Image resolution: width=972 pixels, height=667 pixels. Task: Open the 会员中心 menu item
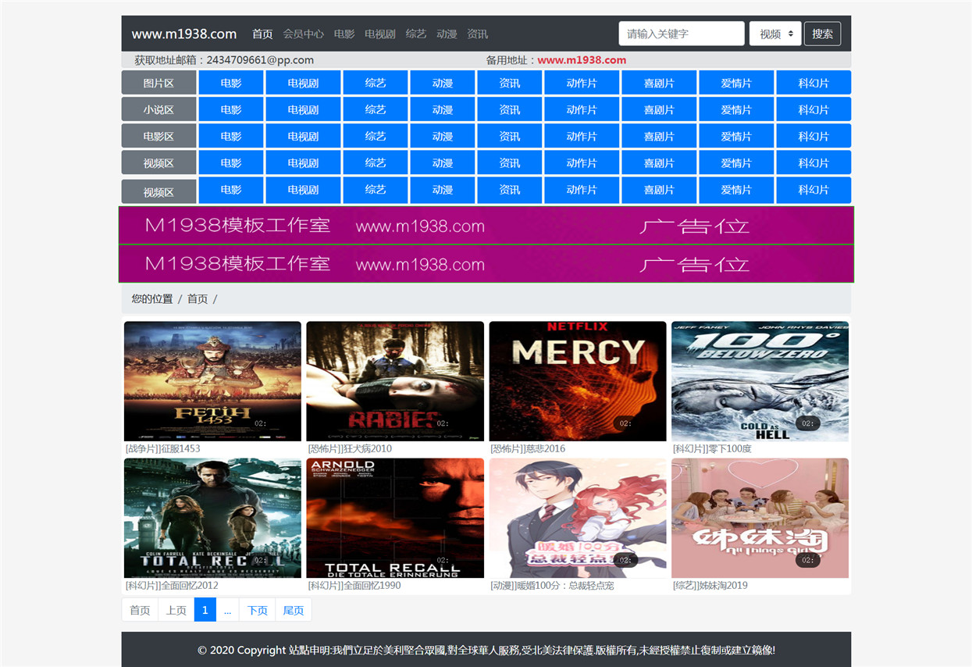point(303,34)
